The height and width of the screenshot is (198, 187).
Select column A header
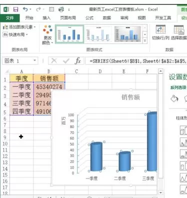tap(21, 71)
